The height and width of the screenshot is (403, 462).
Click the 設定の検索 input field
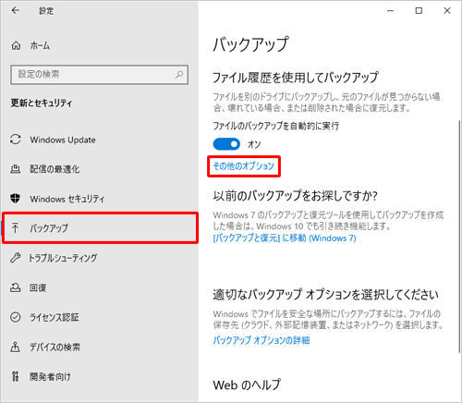coord(100,74)
